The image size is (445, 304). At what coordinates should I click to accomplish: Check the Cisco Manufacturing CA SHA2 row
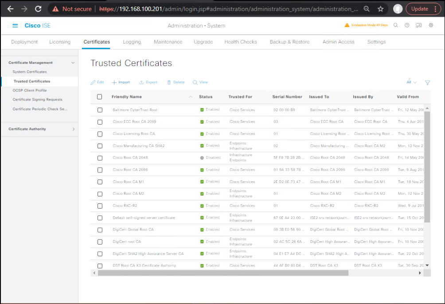(100, 146)
